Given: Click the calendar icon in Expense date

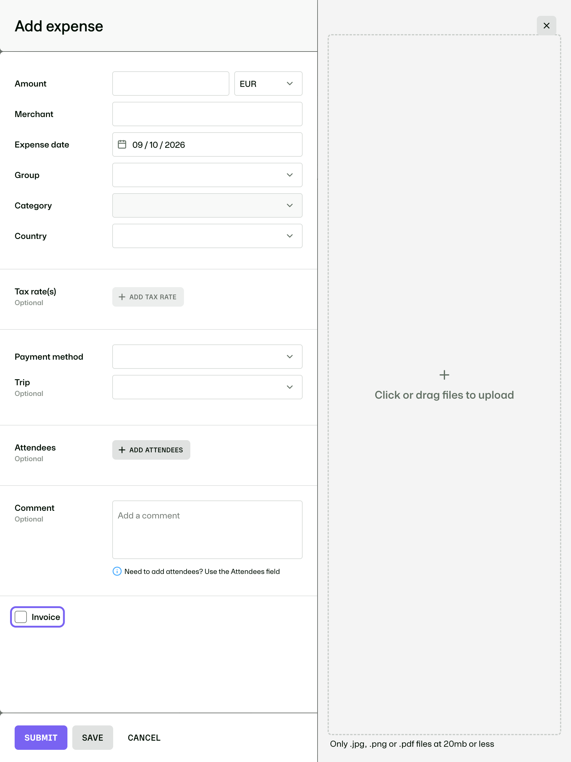Looking at the screenshot, I should tap(122, 144).
